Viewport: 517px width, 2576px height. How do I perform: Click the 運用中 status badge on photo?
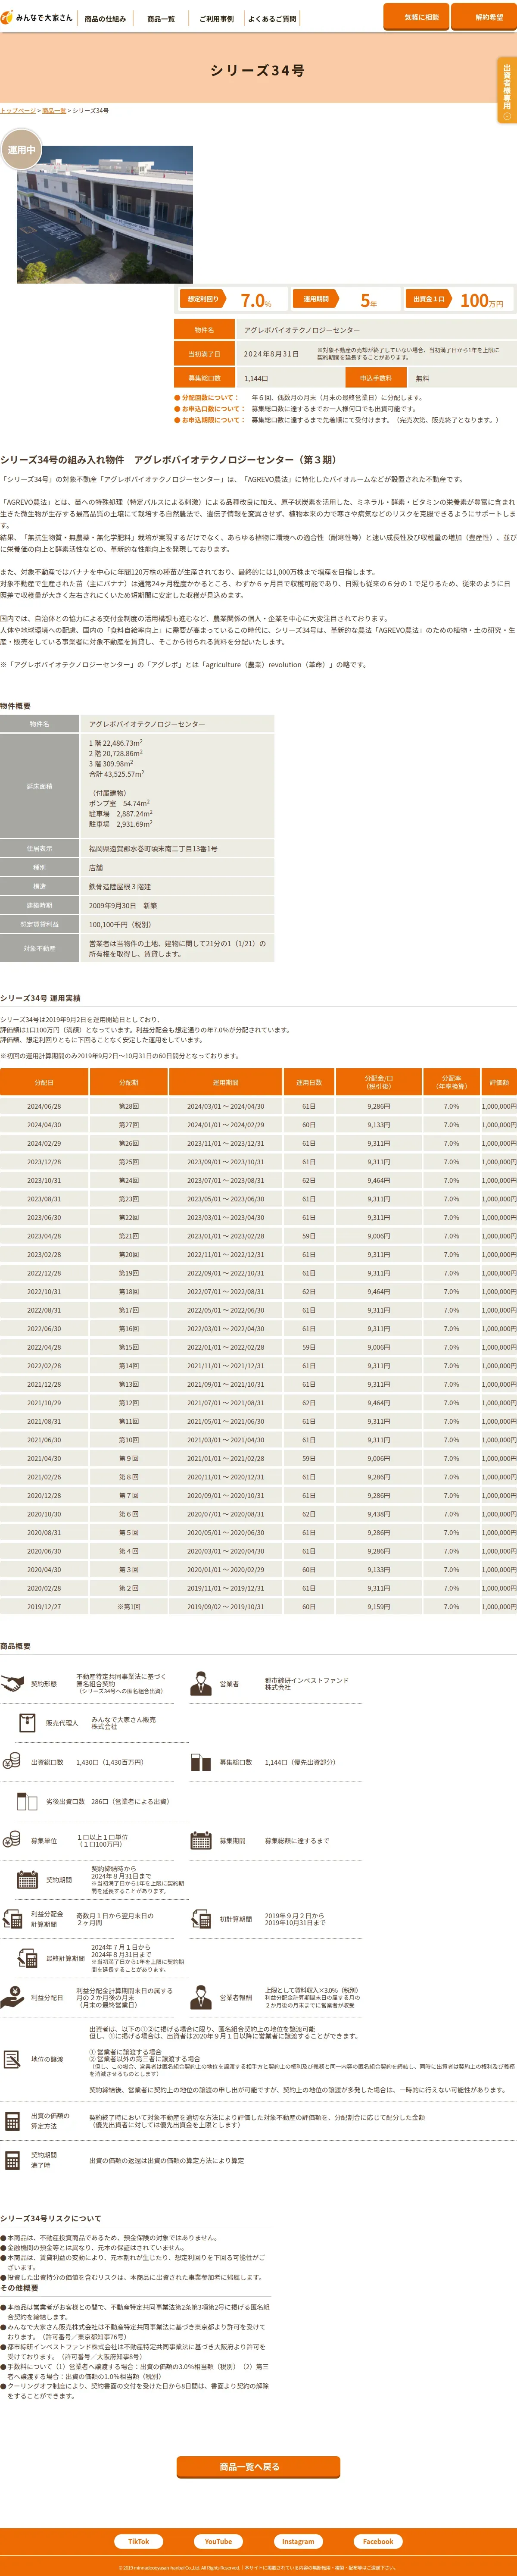21,149
